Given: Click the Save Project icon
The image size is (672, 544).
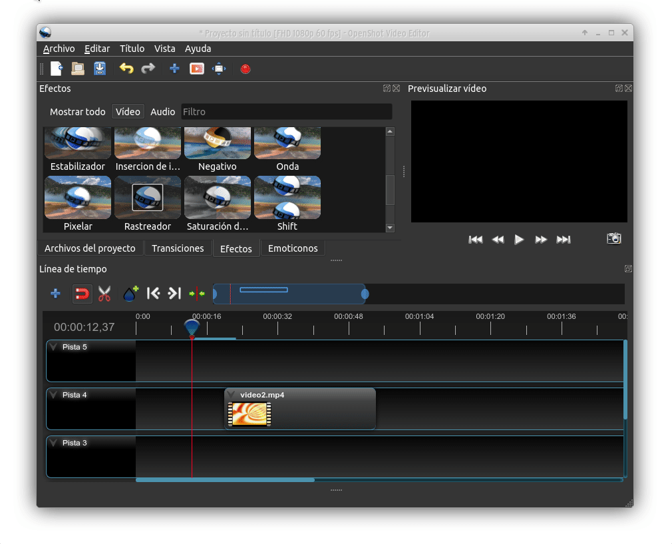Looking at the screenshot, I should (100, 68).
